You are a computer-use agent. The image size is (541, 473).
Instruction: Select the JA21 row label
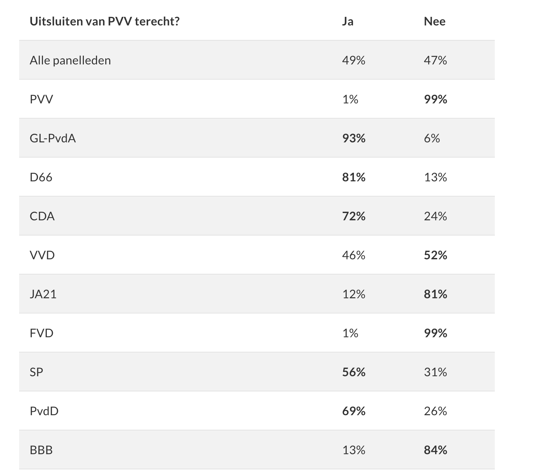[x=43, y=294]
